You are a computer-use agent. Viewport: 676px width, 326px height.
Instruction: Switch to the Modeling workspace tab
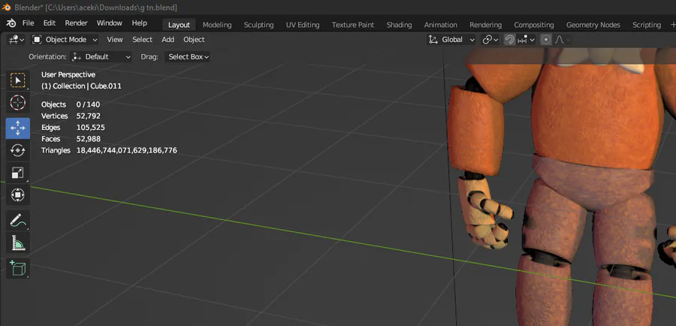tap(217, 25)
